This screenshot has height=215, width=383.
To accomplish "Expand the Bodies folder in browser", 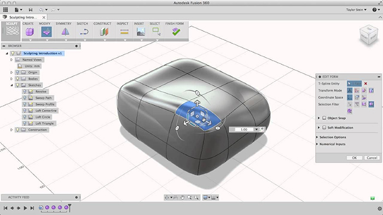I will click(11, 79).
